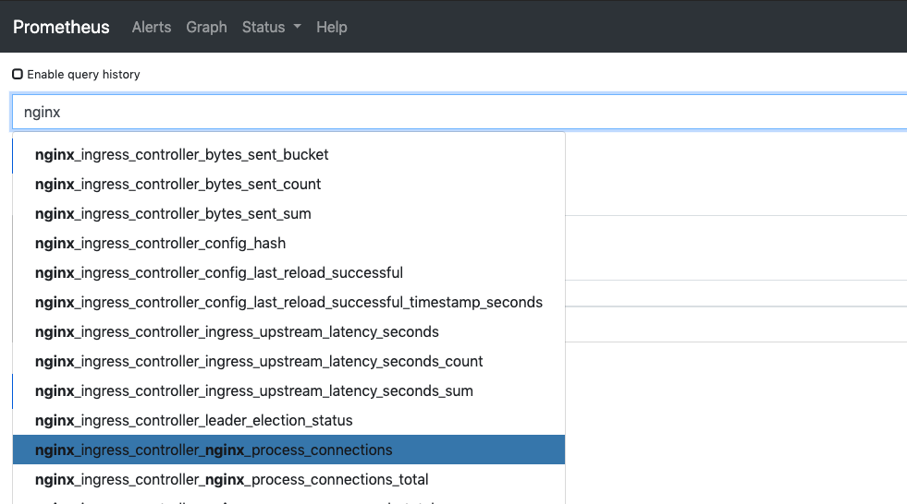Choose the ingress_upstream_latency_seconds_count suggestion
The height and width of the screenshot is (504, 907).
click(259, 361)
